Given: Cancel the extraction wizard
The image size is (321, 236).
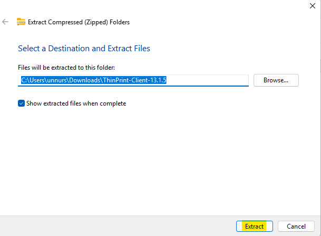Looking at the screenshot, I should pyautogui.click(x=296, y=226).
